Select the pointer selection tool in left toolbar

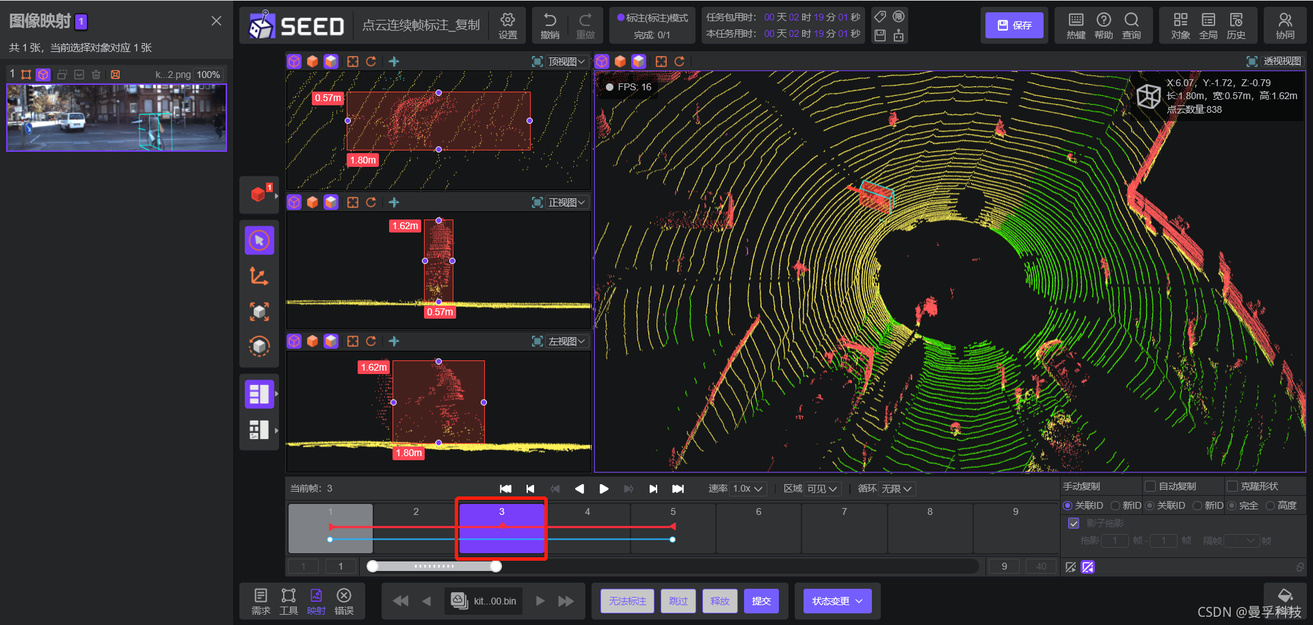[x=259, y=240]
